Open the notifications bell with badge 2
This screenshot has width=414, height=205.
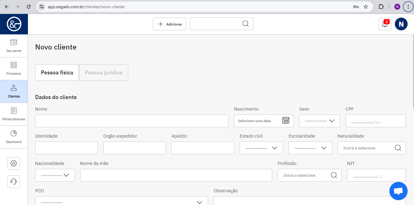click(385, 24)
